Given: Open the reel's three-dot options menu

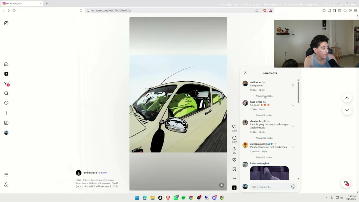Looking at the screenshot, I should [x=234, y=178].
